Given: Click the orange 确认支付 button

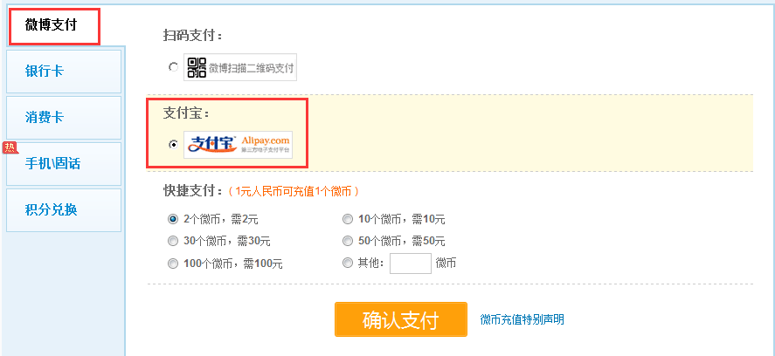Looking at the screenshot, I should (401, 319).
